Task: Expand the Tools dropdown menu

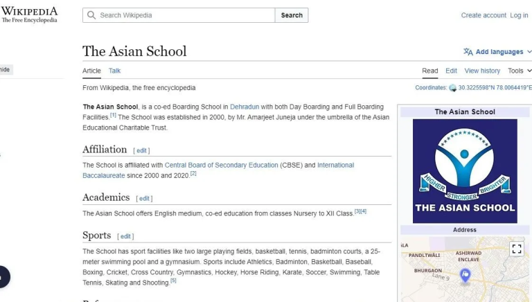Action: [x=520, y=71]
